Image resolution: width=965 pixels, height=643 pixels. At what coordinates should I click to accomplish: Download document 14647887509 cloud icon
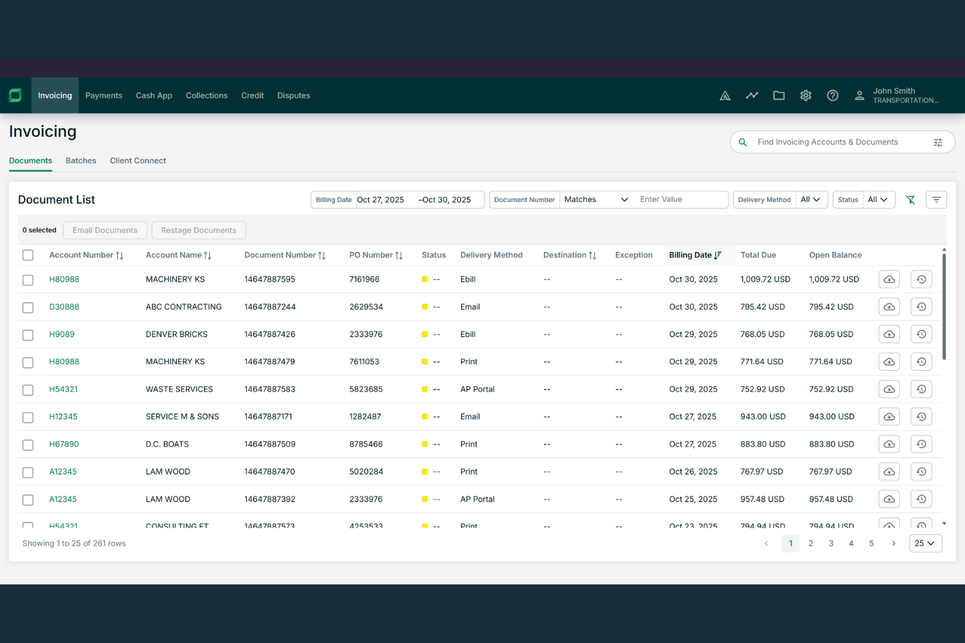(889, 444)
